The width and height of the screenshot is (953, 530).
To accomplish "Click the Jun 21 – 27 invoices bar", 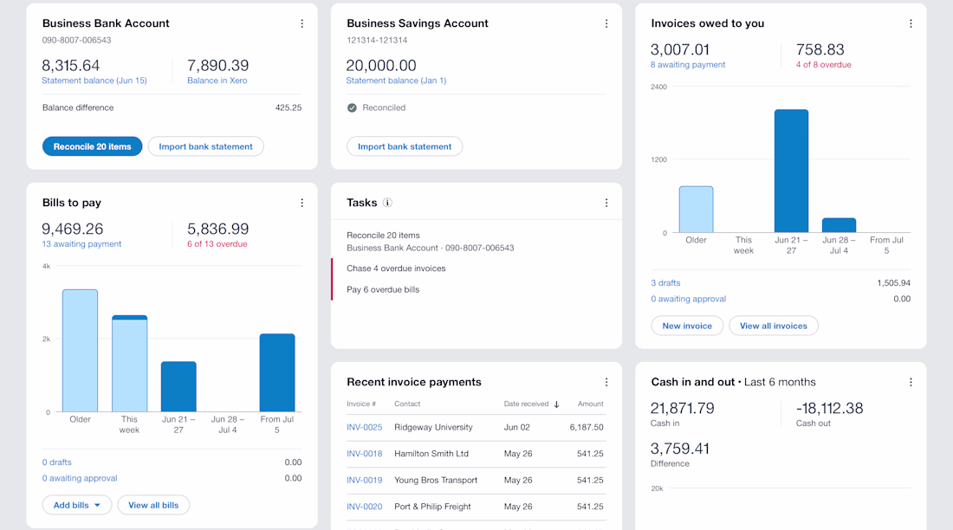I will 791,171.
